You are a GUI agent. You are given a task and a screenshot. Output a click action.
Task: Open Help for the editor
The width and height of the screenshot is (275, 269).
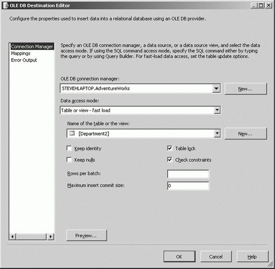click(252, 257)
